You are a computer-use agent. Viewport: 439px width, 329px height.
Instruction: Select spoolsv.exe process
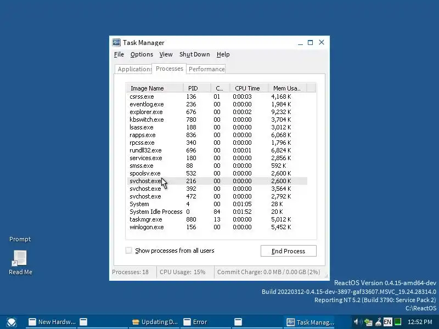point(217,173)
